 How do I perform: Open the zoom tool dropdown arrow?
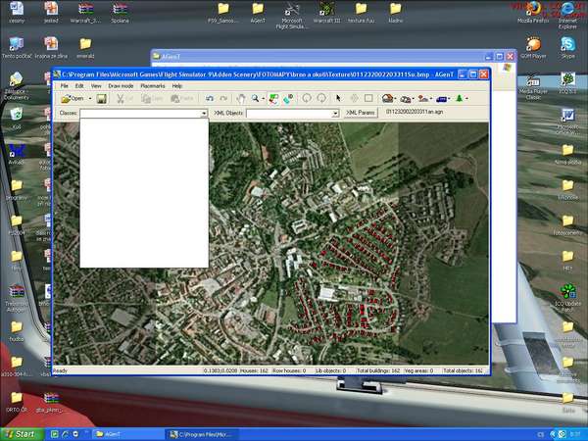(x=264, y=99)
